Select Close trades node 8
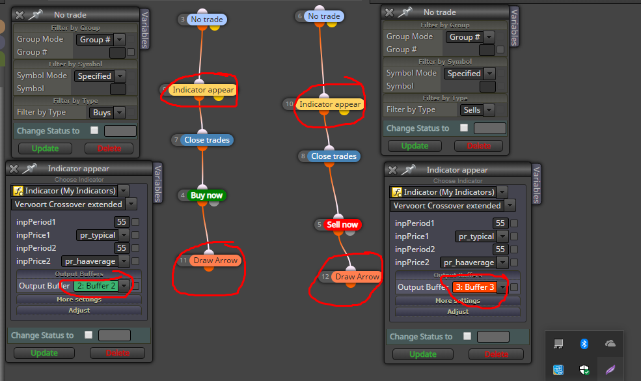 [334, 156]
